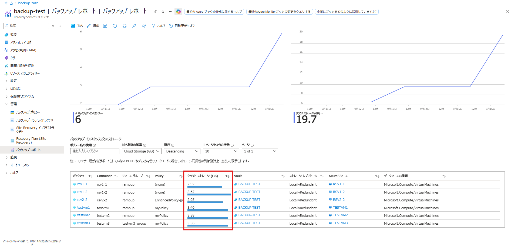Toggle sort on the Vault column header

pos(283,176)
